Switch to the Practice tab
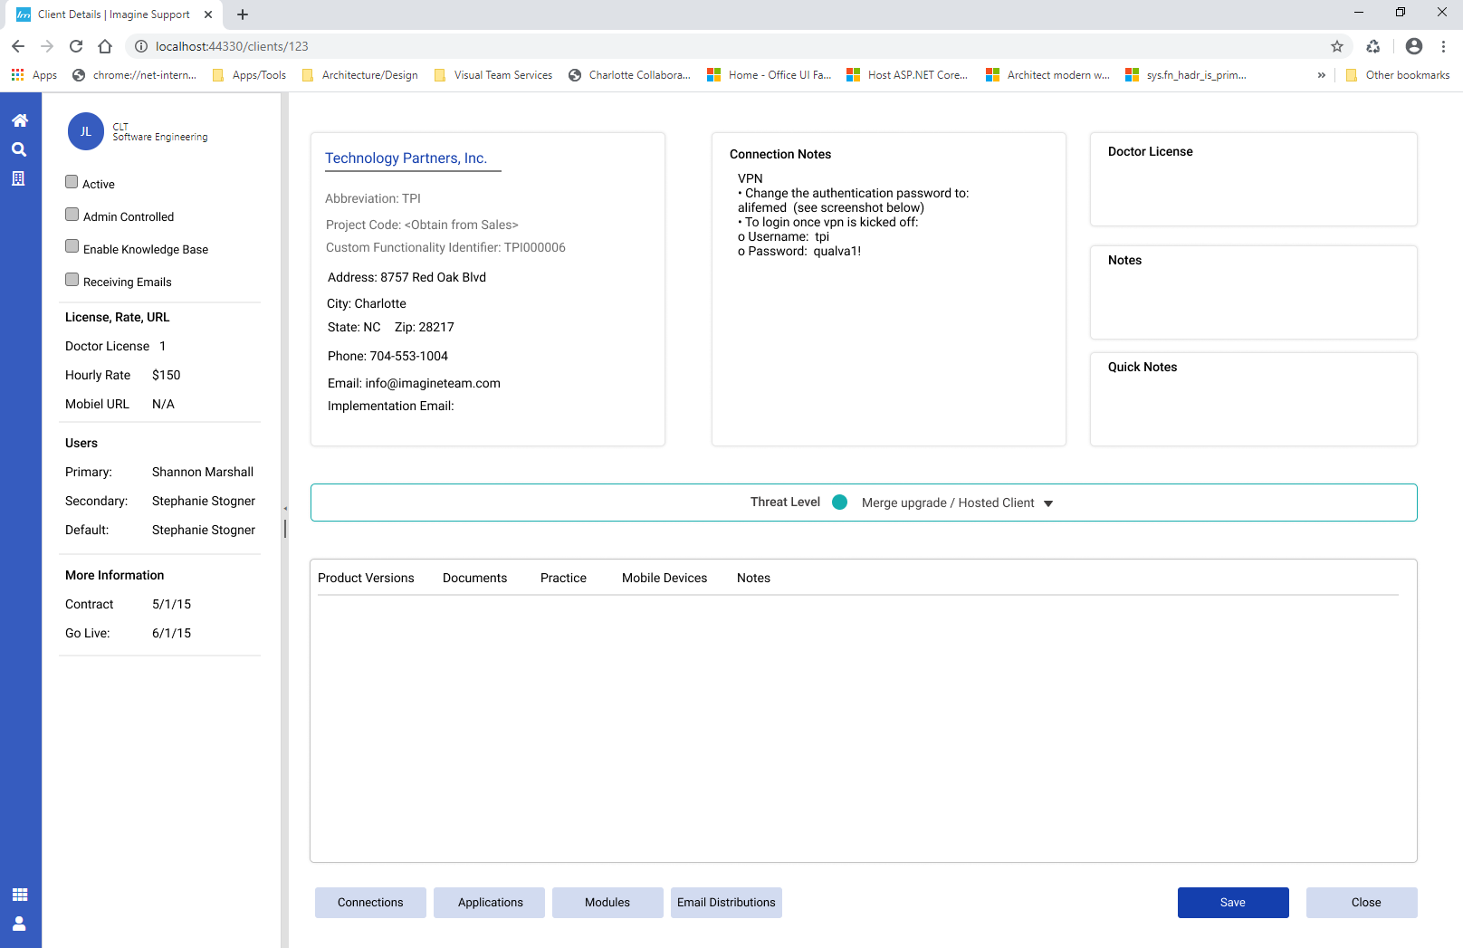Viewport: 1463px width, 948px height. pos(563,578)
